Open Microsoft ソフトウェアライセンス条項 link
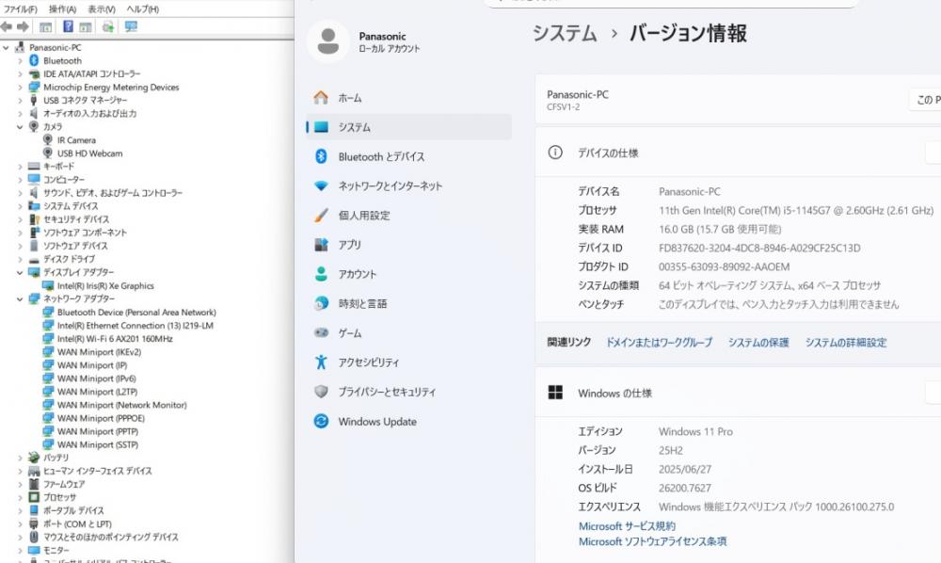 [652, 541]
